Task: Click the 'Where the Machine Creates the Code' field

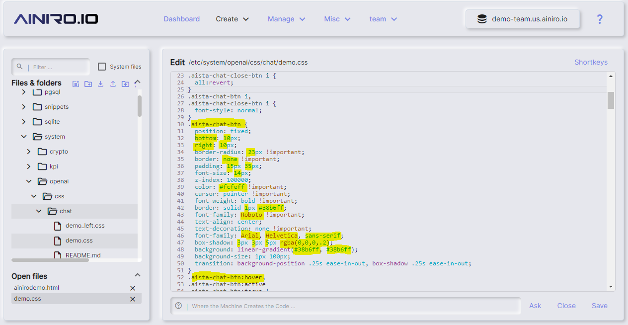Action: (x=346, y=306)
